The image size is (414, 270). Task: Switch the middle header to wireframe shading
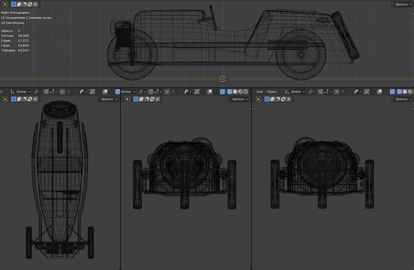pyautogui.click(x=230, y=91)
